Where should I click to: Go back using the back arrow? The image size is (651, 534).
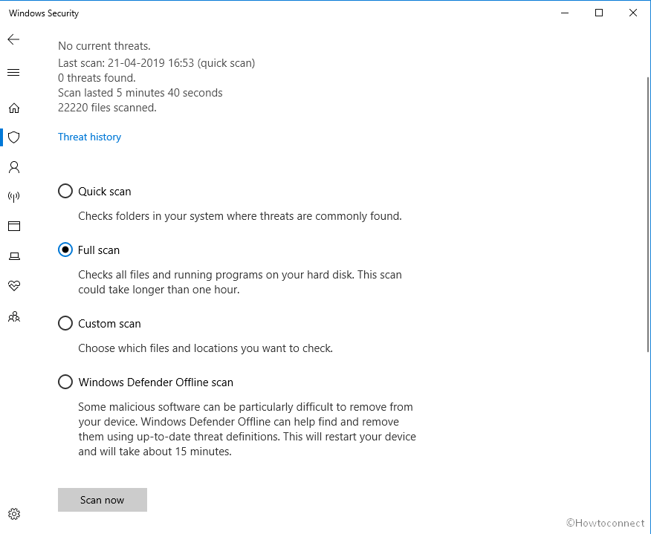coord(13,39)
